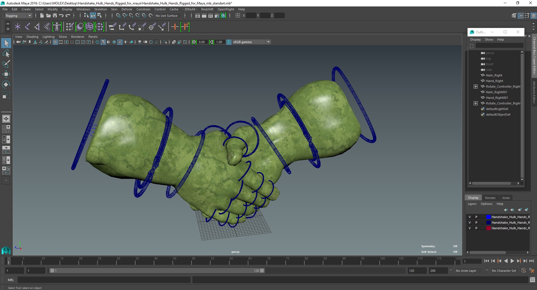The width and height of the screenshot is (537, 290).
Task: Toggle the viewport grid display icon
Action: [55, 42]
